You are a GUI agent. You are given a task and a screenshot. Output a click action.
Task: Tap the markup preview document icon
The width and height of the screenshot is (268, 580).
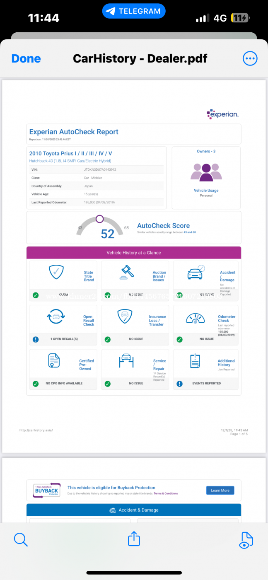pyautogui.click(x=246, y=540)
